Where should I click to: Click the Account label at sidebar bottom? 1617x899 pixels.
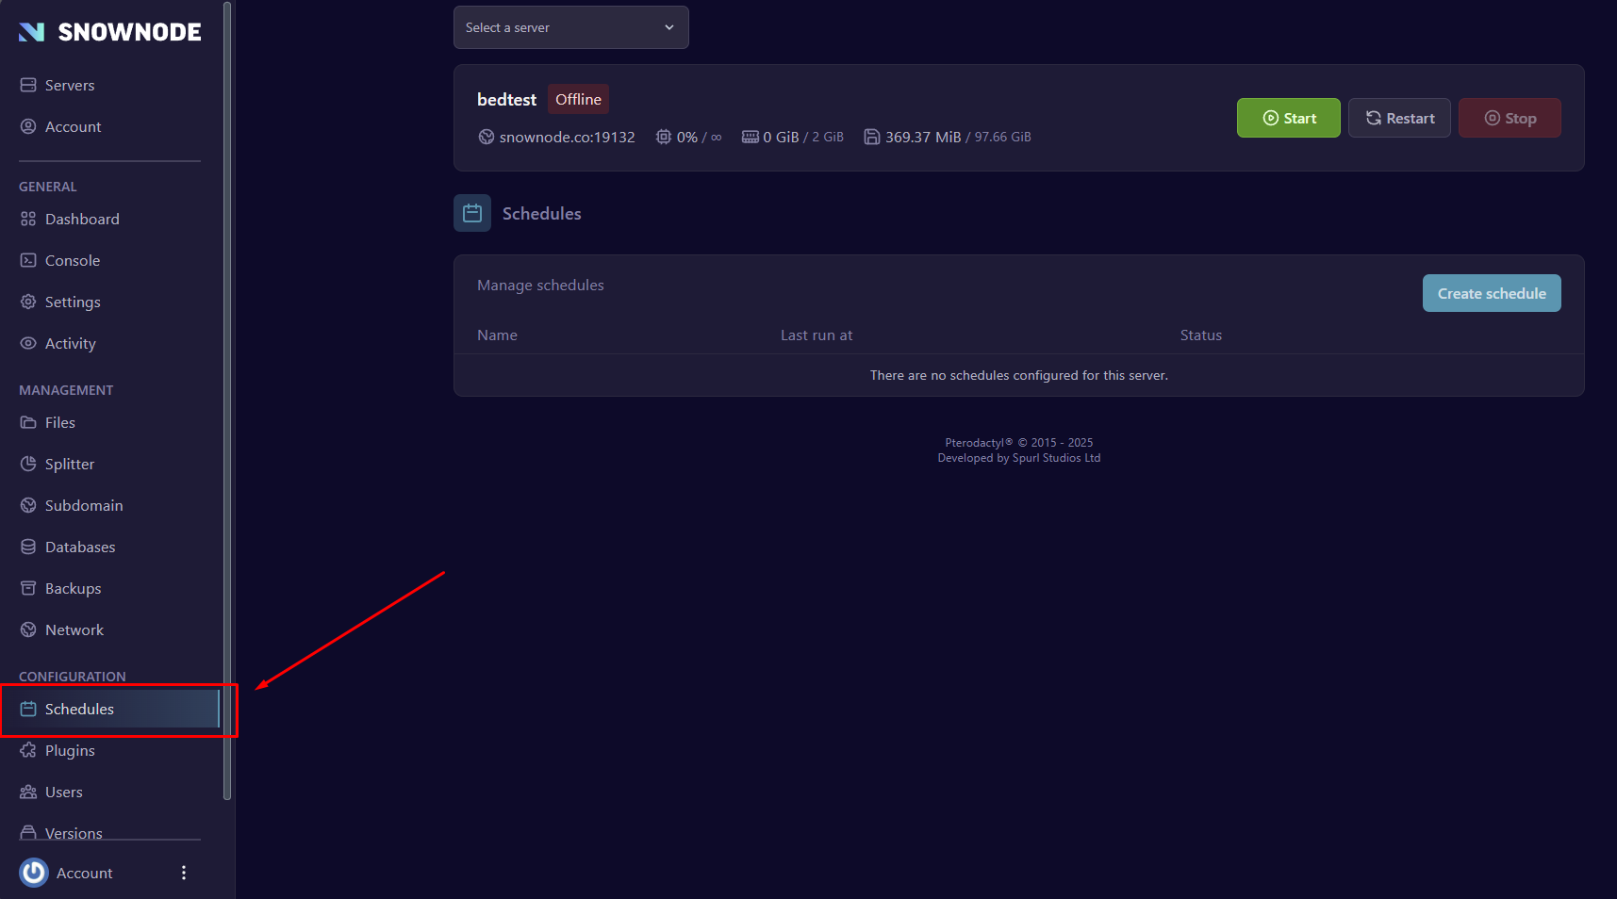tap(84, 873)
